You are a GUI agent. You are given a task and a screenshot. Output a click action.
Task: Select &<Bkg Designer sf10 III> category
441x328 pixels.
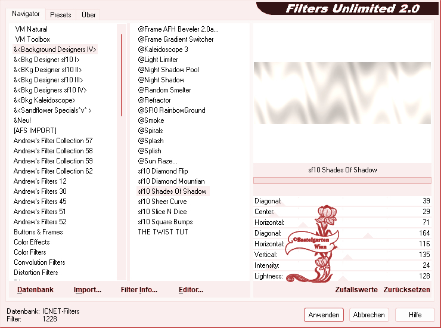pyautogui.click(x=48, y=80)
